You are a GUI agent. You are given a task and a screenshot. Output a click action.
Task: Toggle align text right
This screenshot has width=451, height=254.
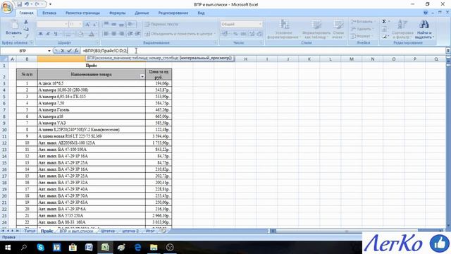121,34
